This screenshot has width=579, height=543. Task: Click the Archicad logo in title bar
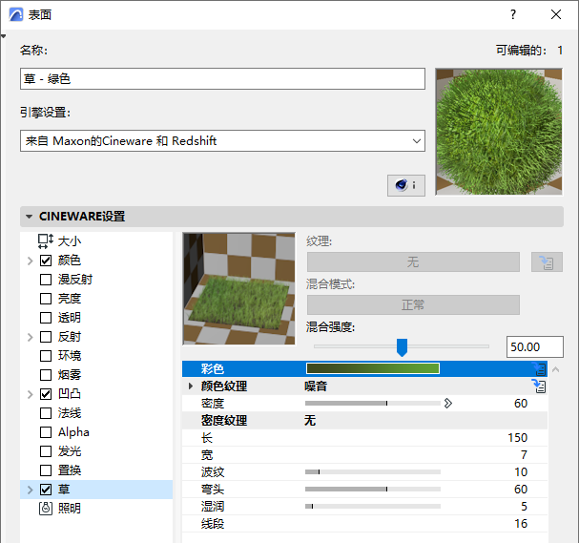coord(16,14)
